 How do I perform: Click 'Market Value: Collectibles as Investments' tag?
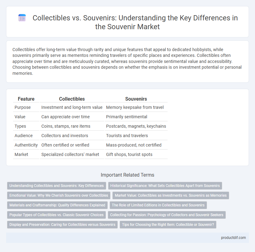click(x=171, y=195)
